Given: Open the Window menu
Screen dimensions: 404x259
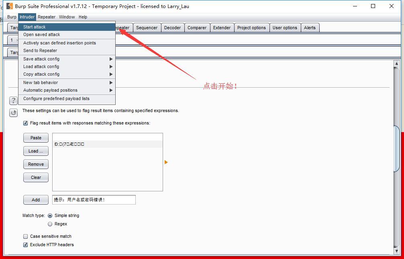Looking at the screenshot, I should 67,17.
